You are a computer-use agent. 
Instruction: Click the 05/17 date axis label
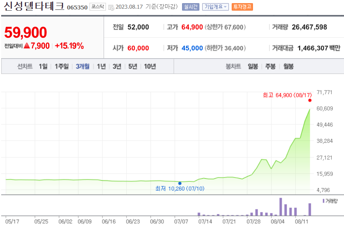[12, 221]
